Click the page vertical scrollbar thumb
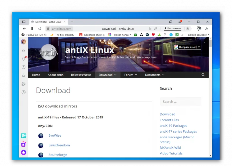Screen dimensions: 232x166 tap(210, 44)
